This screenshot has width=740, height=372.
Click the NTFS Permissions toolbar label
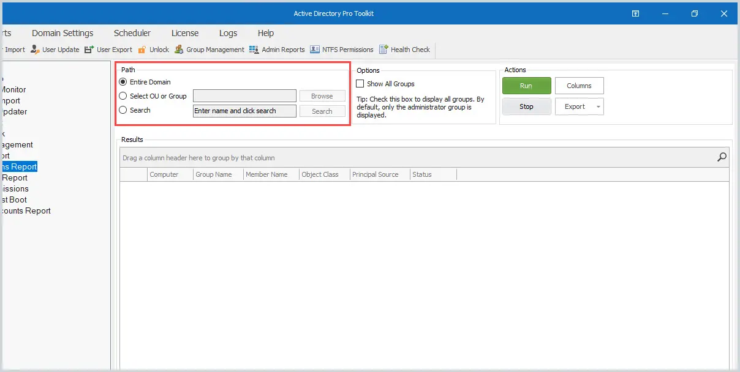pyautogui.click(x=348, y=50)
